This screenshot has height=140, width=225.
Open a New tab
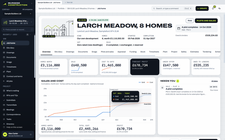[x=69, y=3]
